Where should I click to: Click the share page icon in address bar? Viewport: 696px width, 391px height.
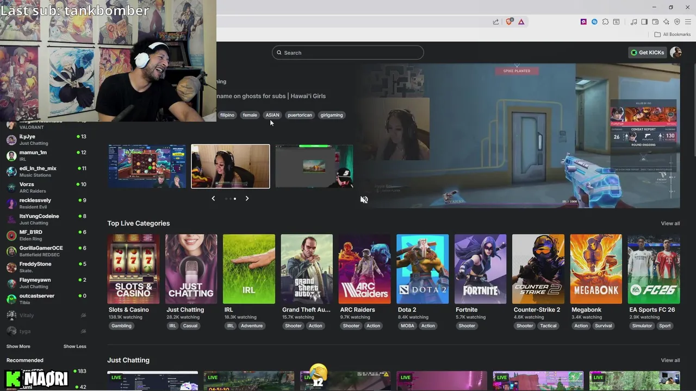pos(496,22)
